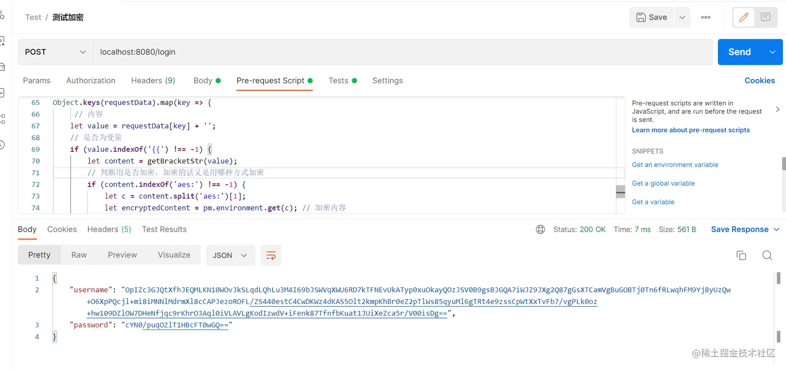Click the request URL input field
Screen dimensions: 786x369
click(400, 52)
